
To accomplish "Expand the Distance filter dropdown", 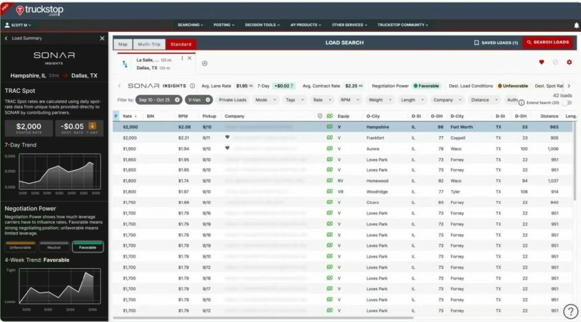I will [485, 100].
